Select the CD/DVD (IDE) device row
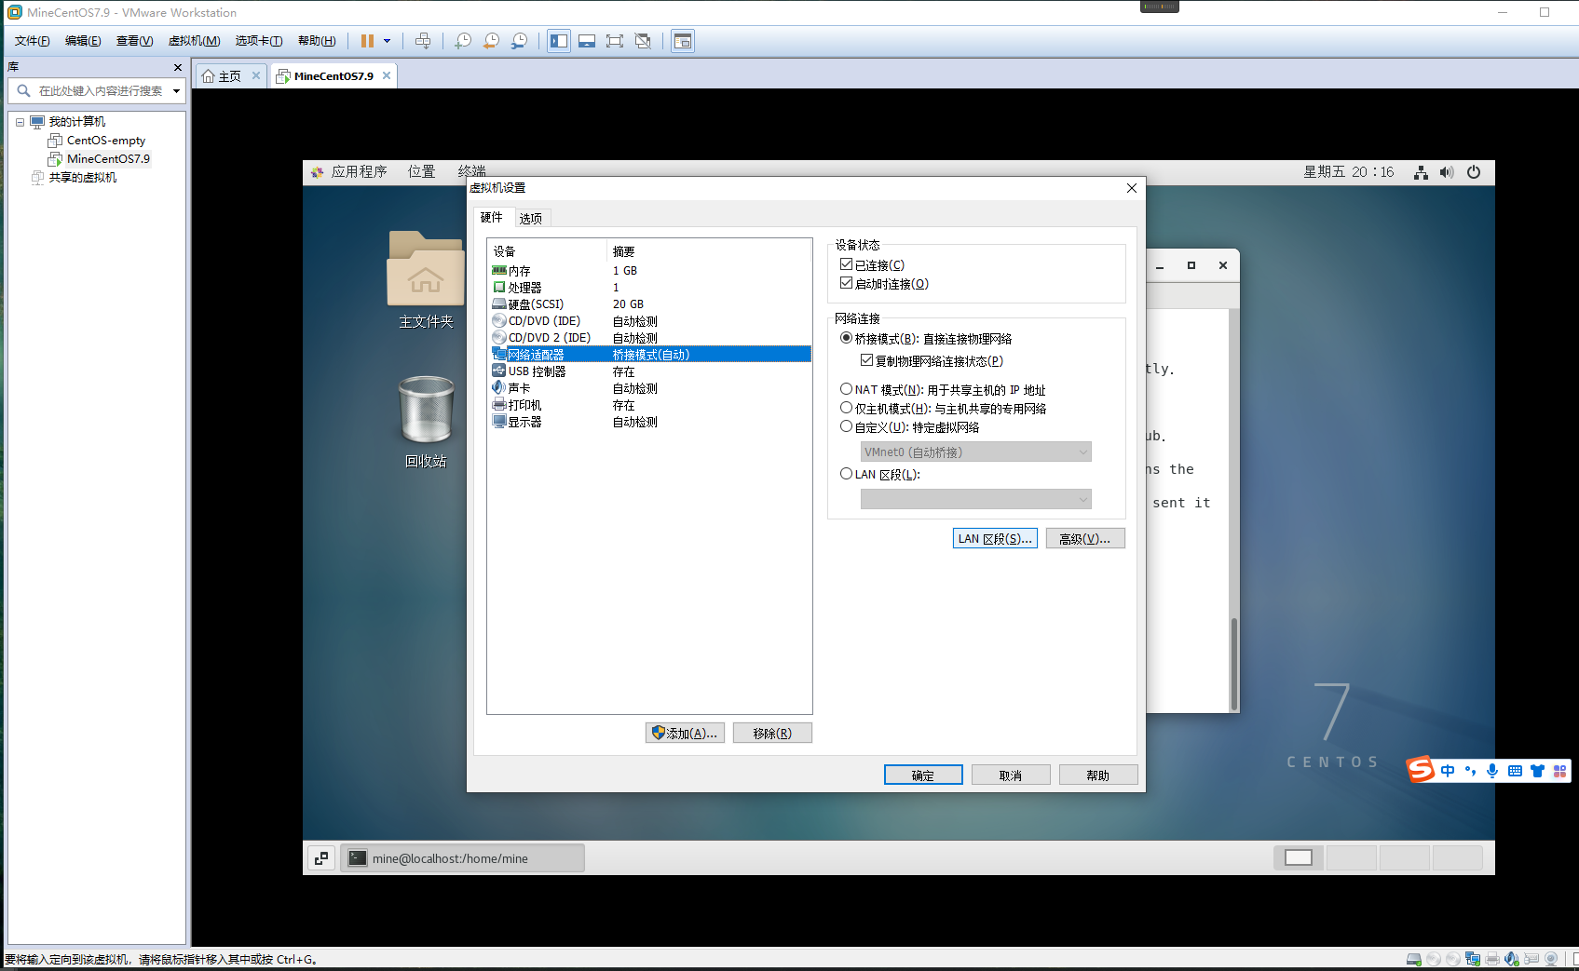The image size is (1579, 971). (x=650, y=321)
